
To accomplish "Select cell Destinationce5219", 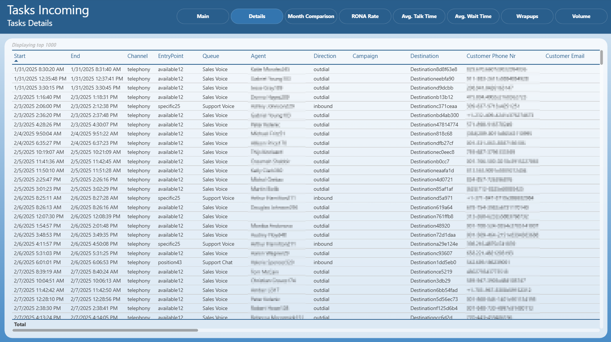I will 431,272.
